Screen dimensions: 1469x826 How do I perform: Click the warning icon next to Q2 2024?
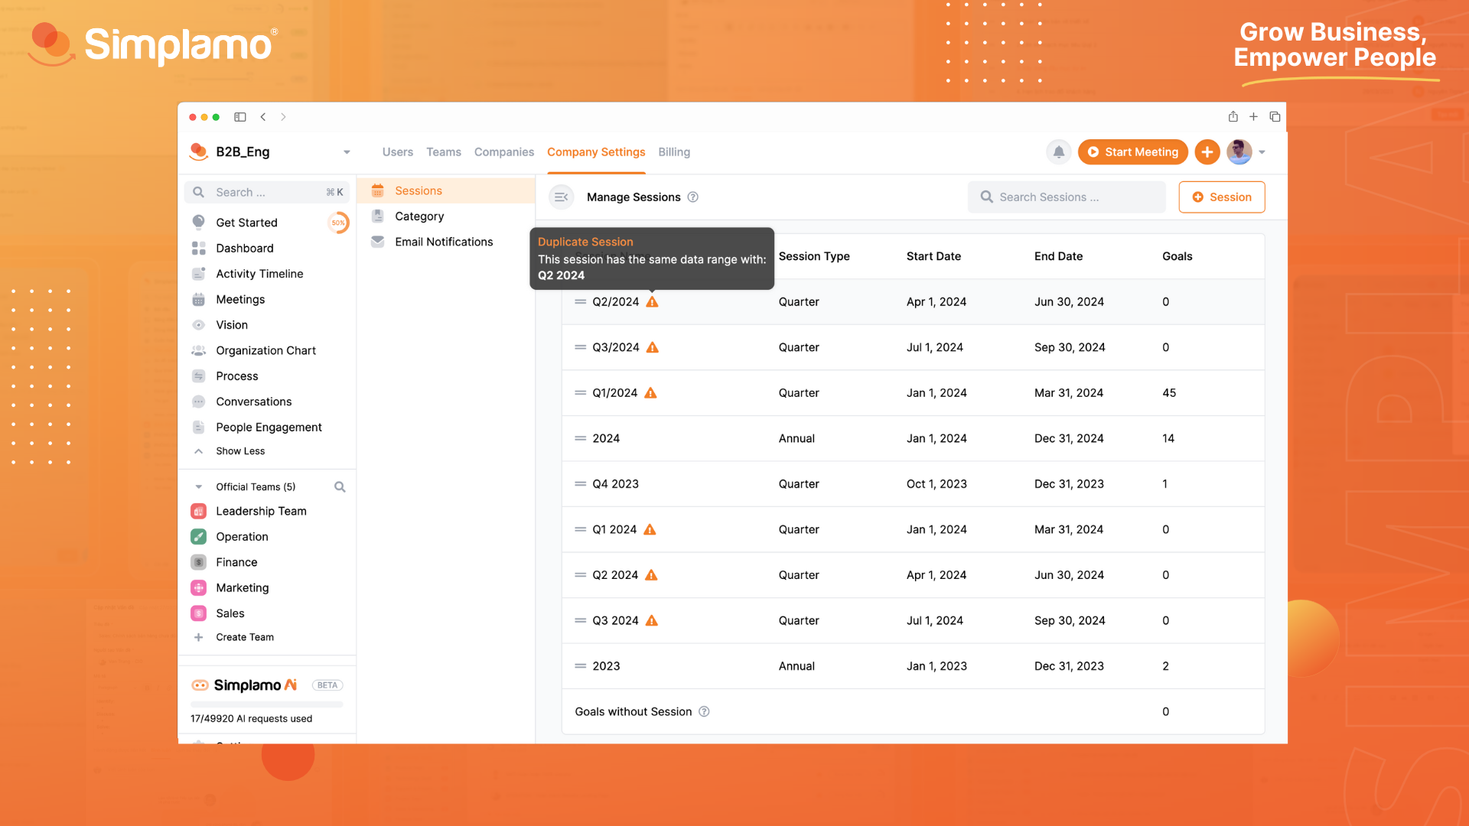[x=651, y=575]
